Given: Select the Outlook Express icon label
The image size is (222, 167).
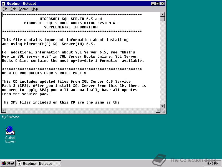Looking at the screenshot, I should (x=11, y=140).
